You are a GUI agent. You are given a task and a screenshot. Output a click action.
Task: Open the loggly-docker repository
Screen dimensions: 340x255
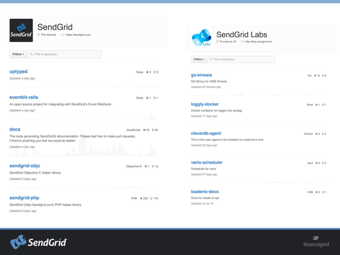(x=205, y=104)
